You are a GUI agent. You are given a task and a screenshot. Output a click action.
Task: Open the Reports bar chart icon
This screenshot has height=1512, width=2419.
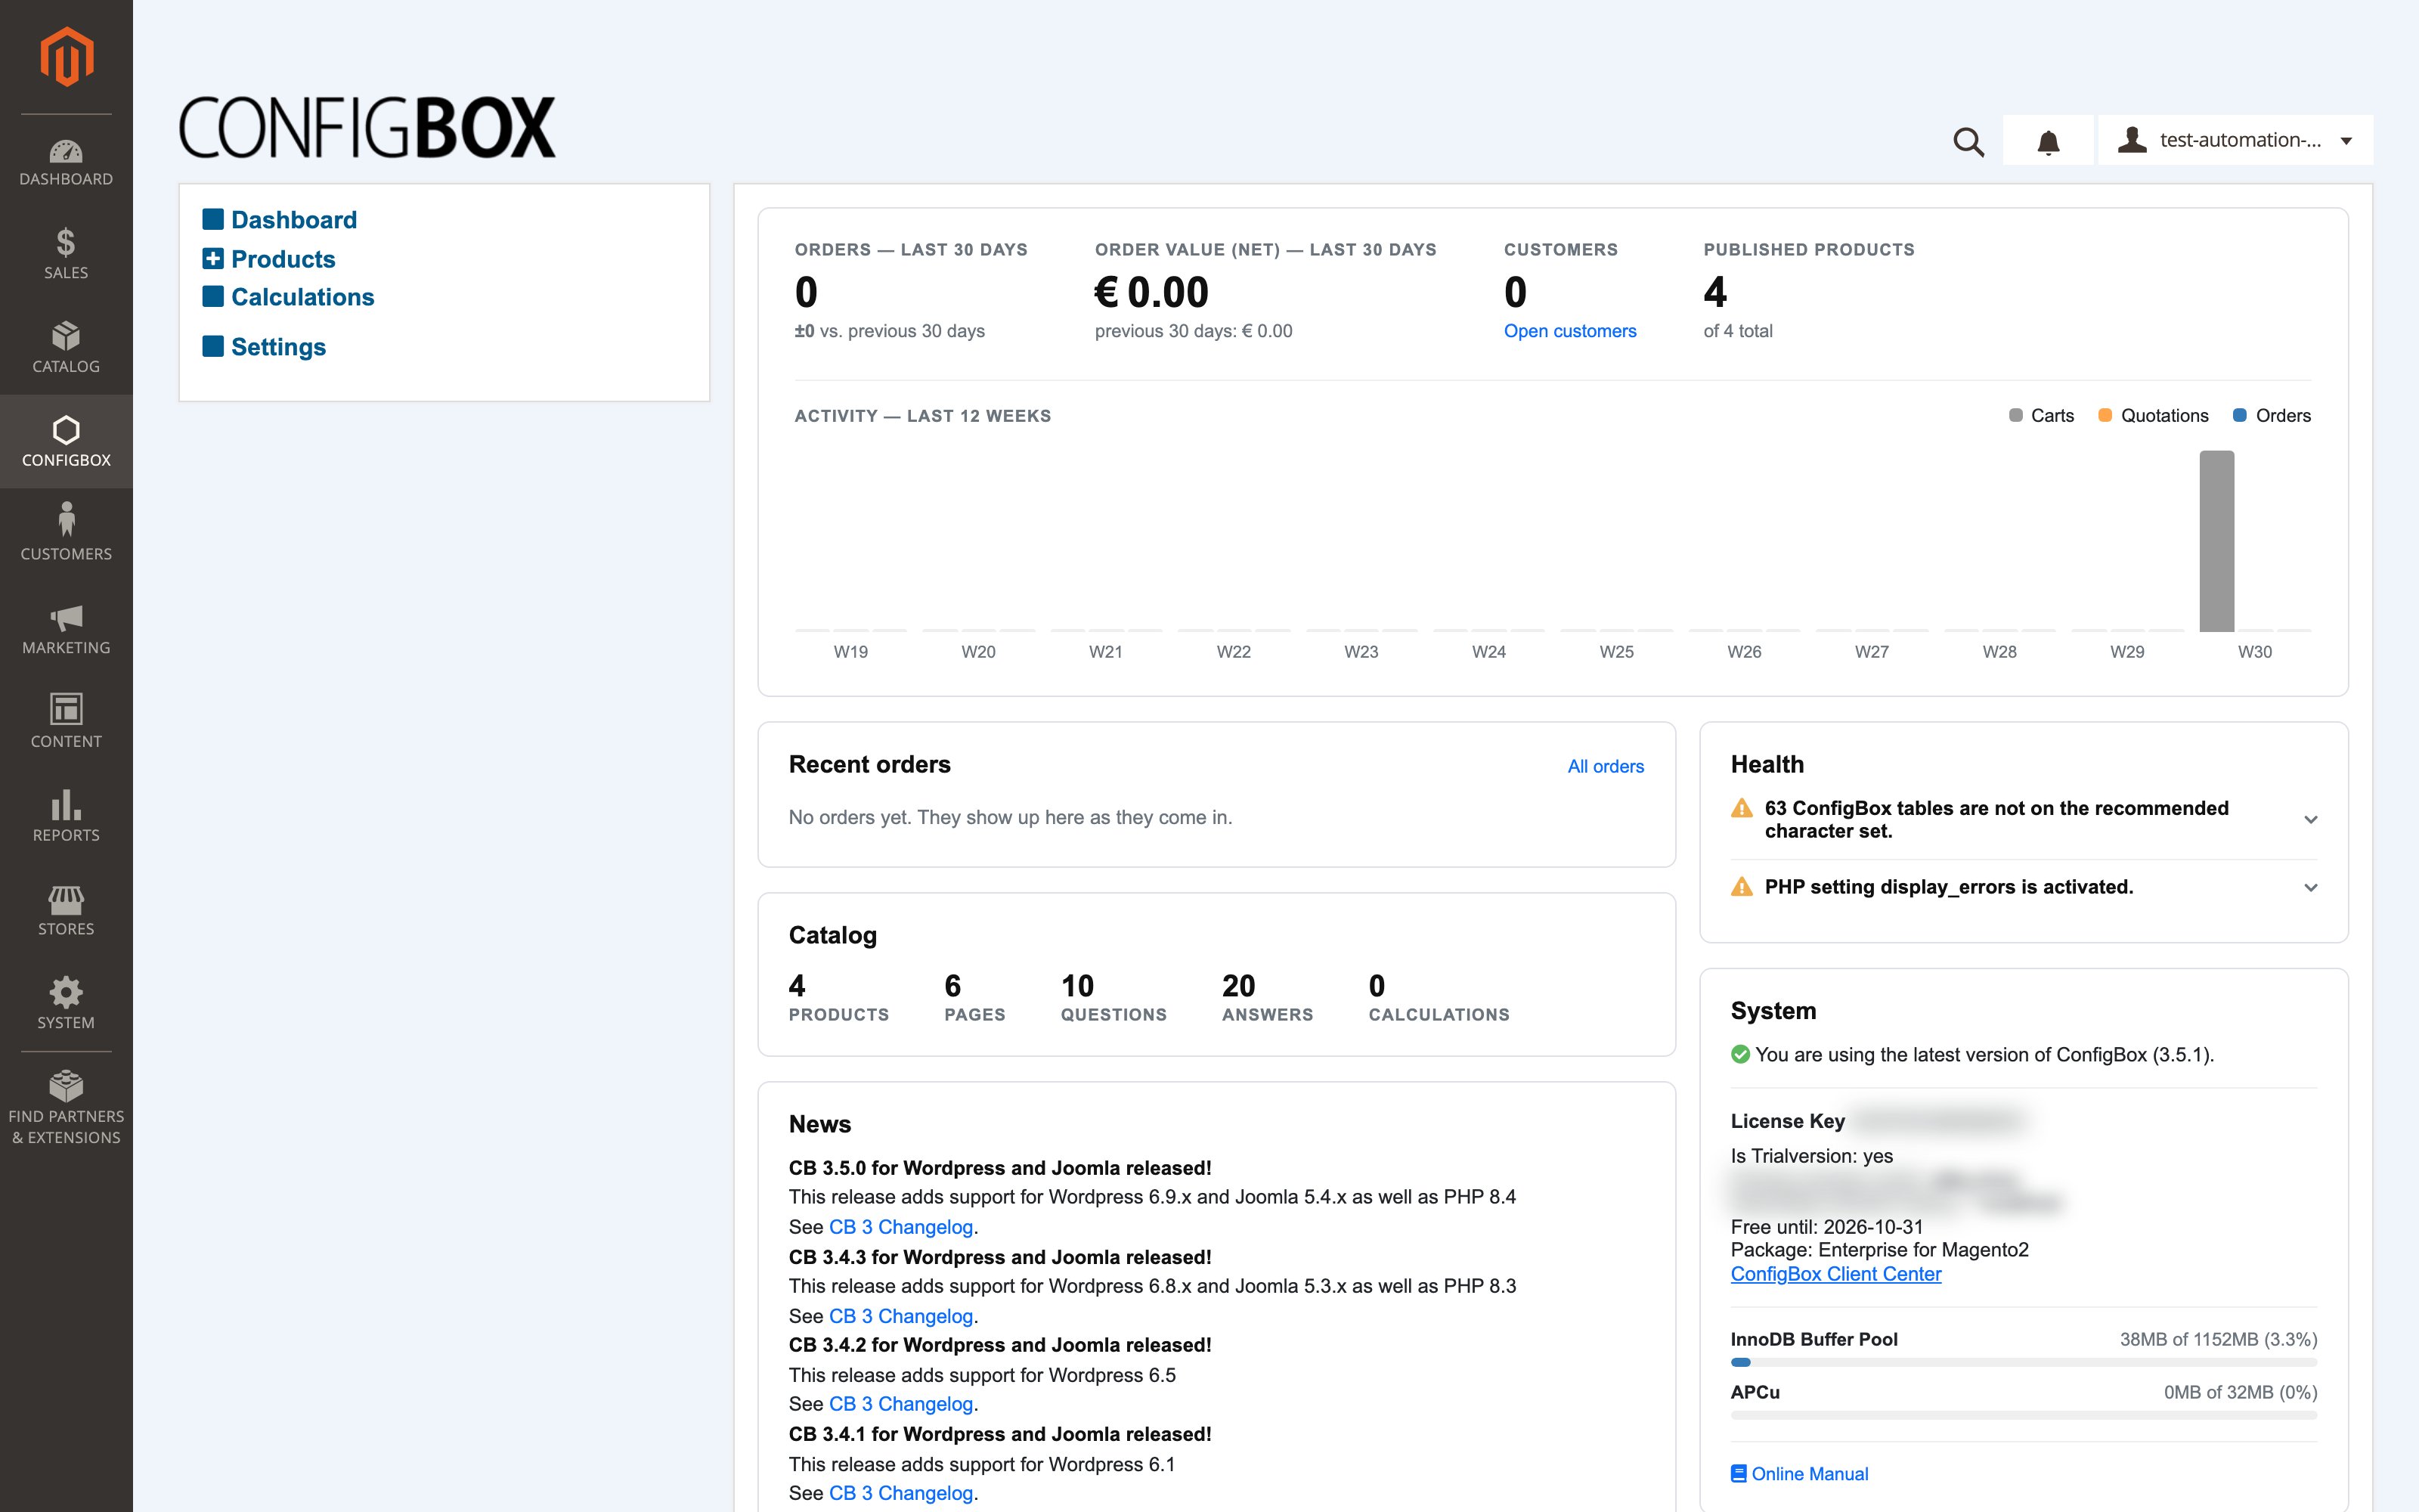66,804
